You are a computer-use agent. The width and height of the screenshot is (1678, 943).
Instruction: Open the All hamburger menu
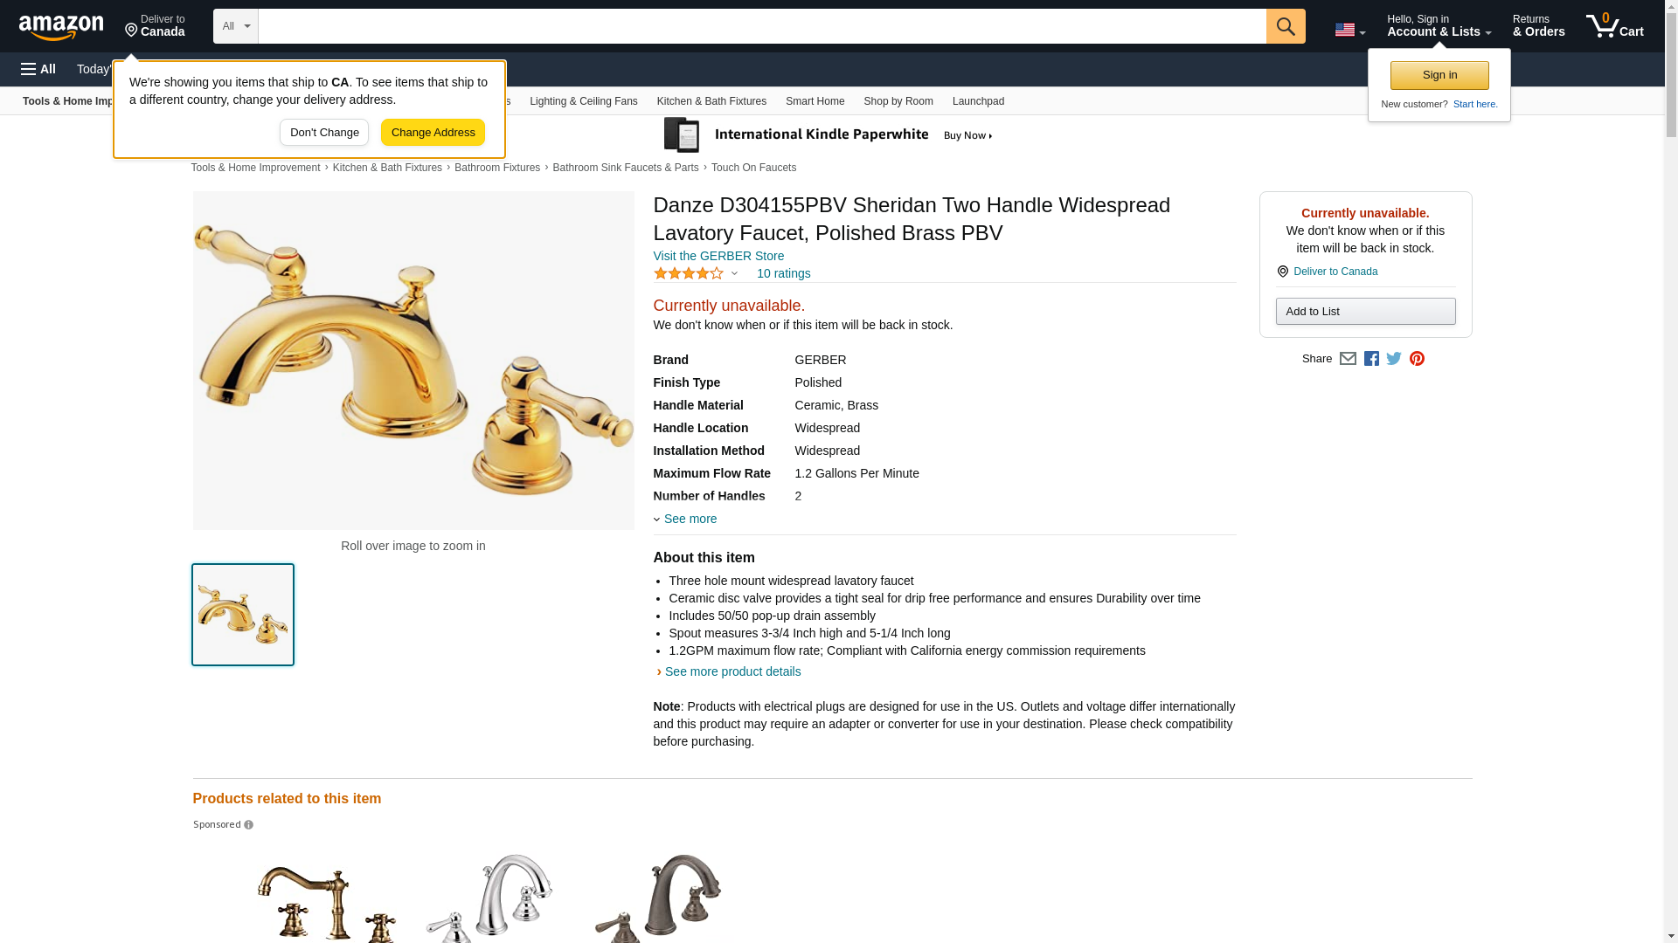tap(38, 69)
